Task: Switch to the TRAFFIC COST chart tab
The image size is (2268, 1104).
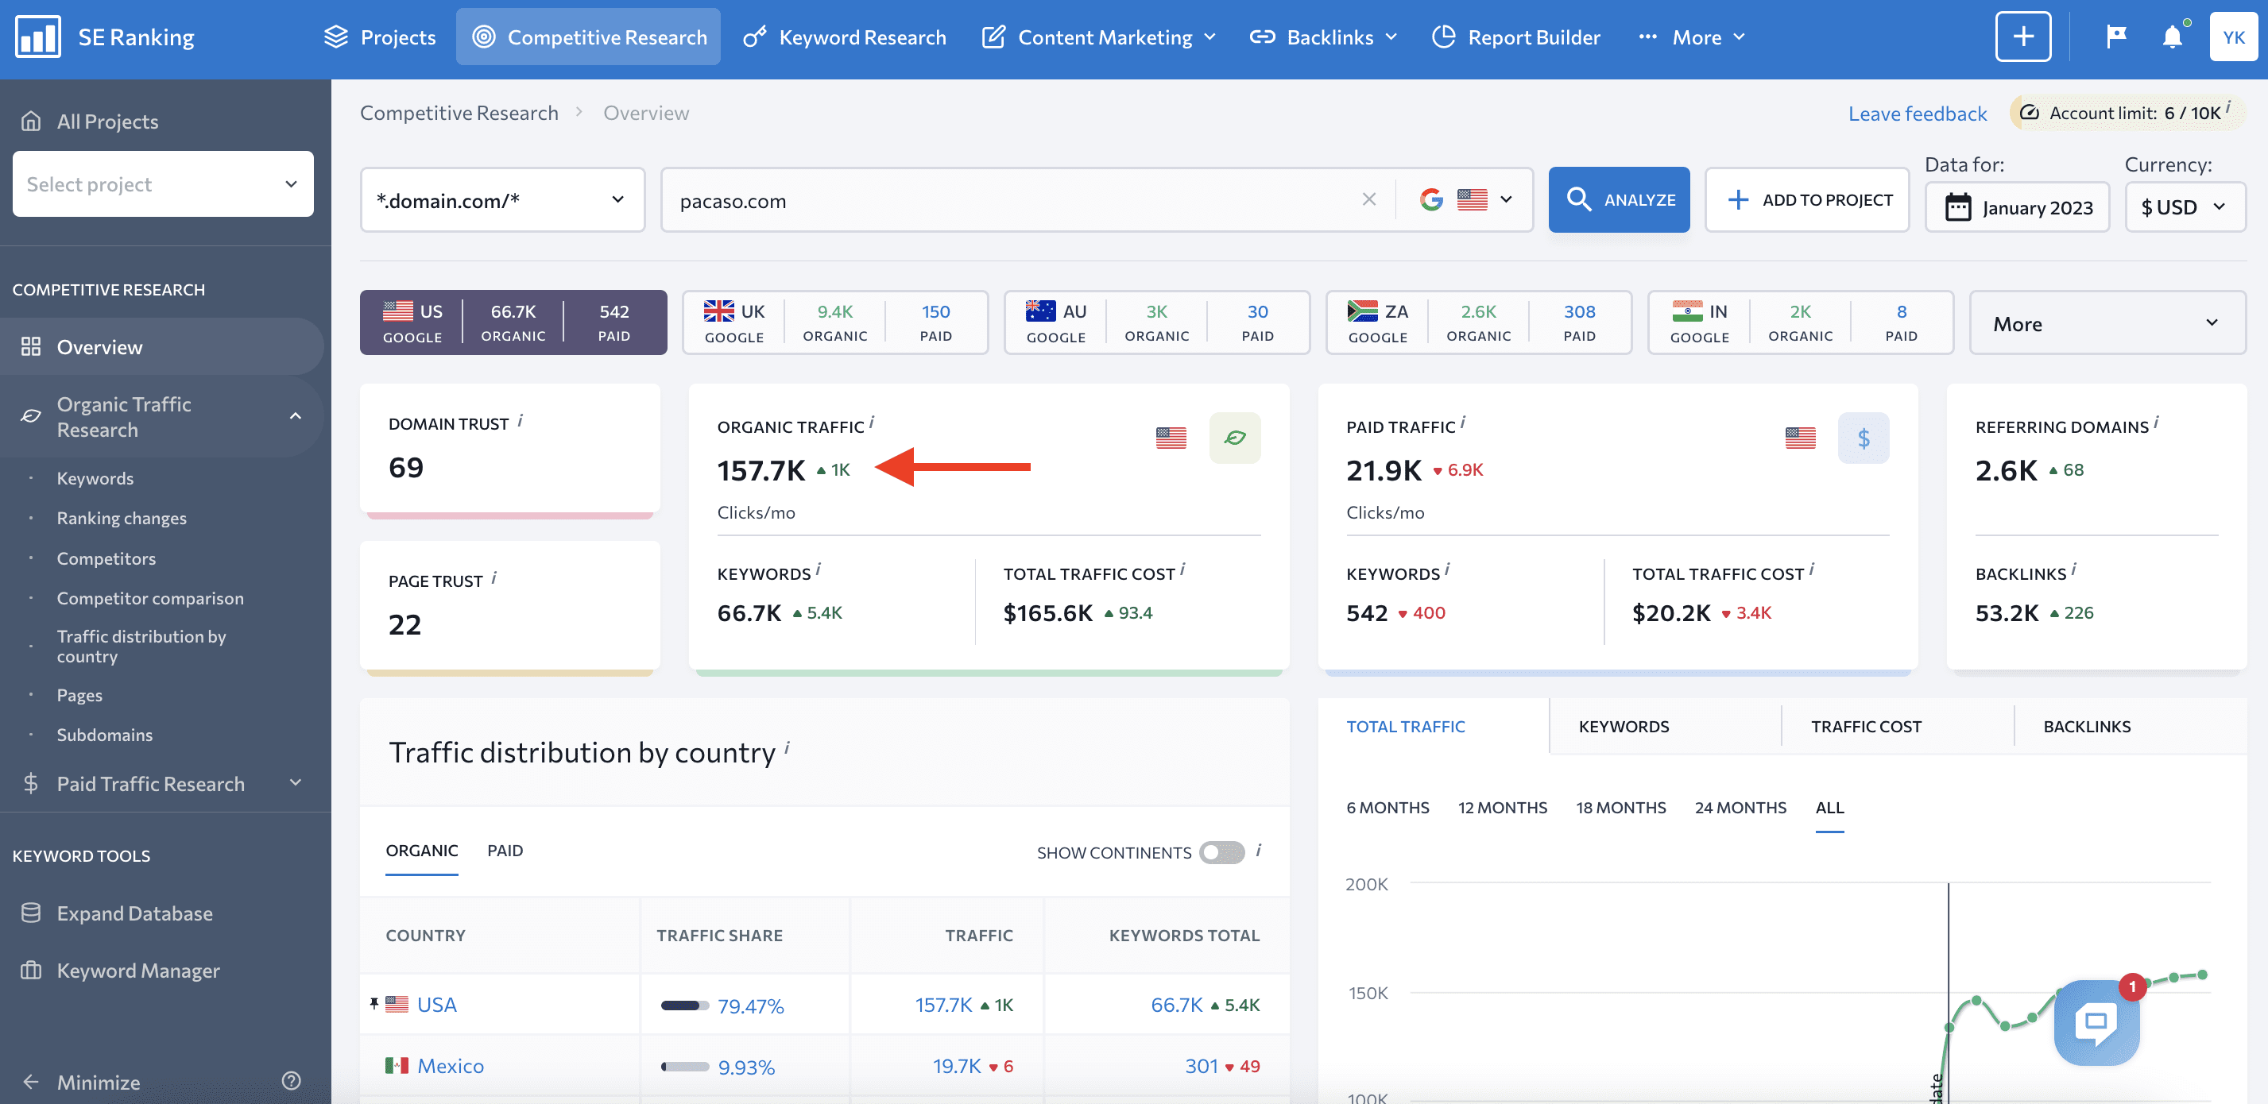Action: point(1866,727)
